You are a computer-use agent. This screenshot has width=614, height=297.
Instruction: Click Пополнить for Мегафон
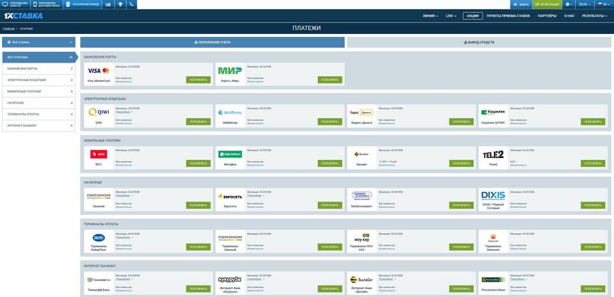pos(330,163)
